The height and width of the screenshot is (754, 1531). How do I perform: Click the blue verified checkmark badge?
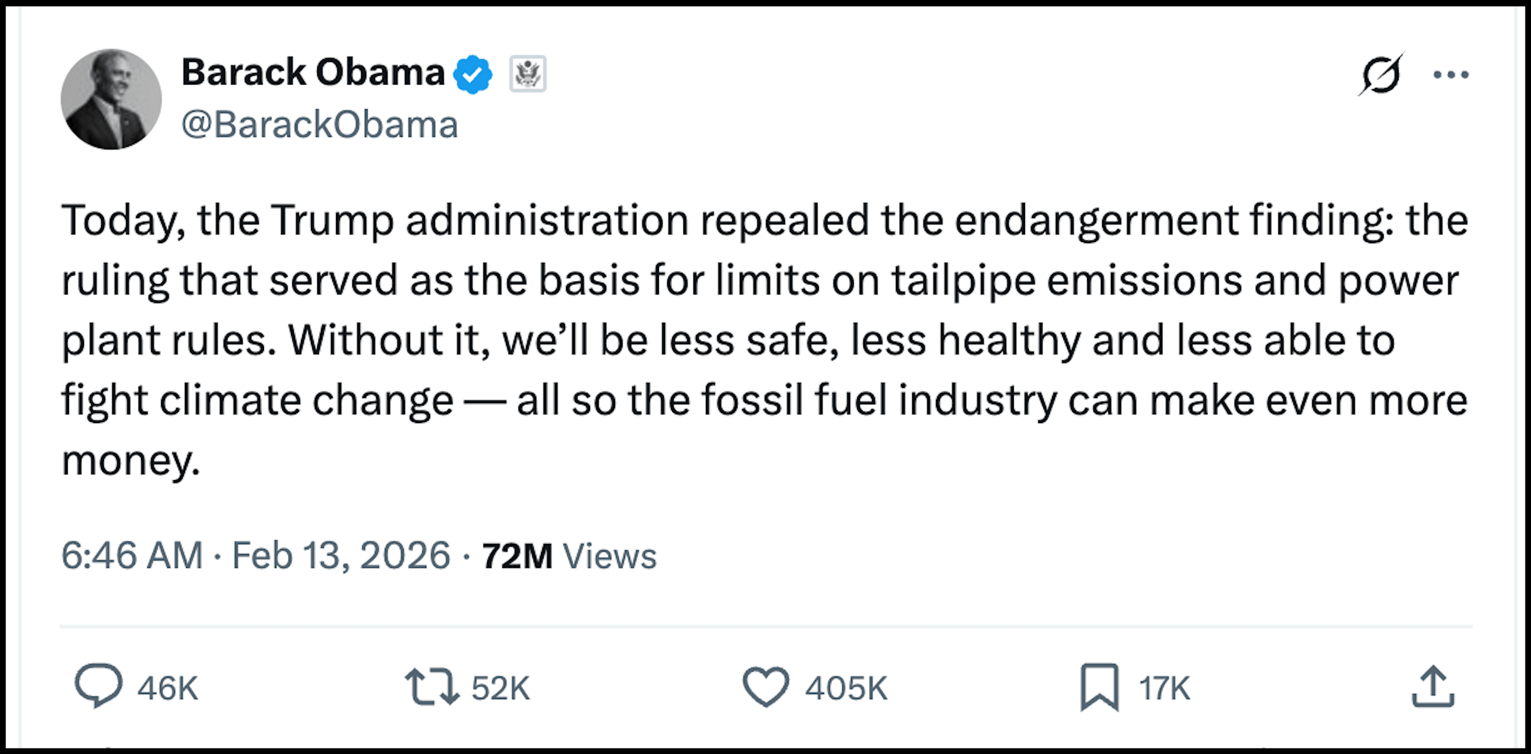473,74
